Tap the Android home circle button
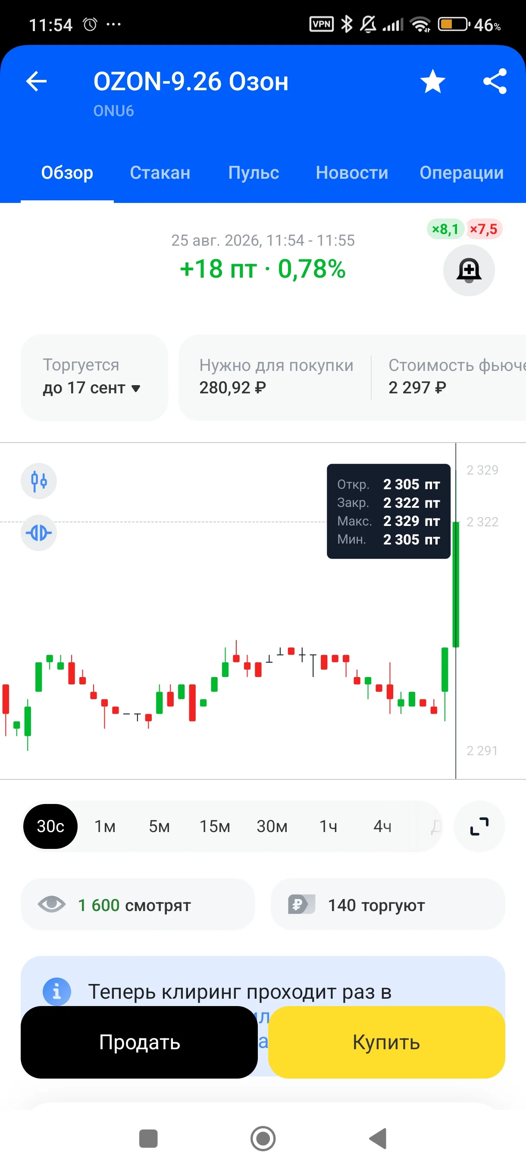The image size is (526, 1171). 263,1139
